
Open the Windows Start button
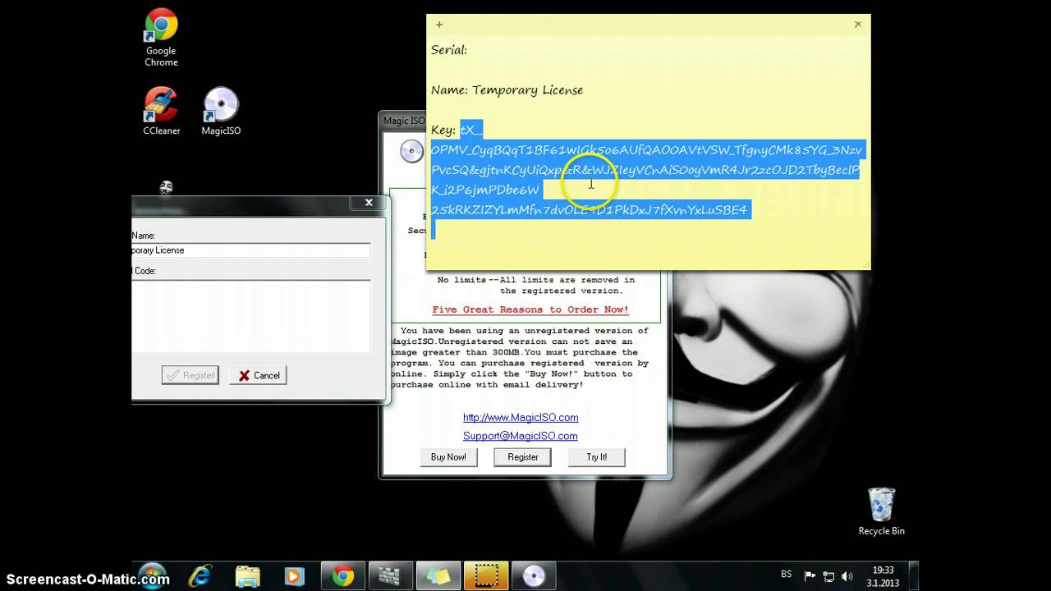click(153, 575)
